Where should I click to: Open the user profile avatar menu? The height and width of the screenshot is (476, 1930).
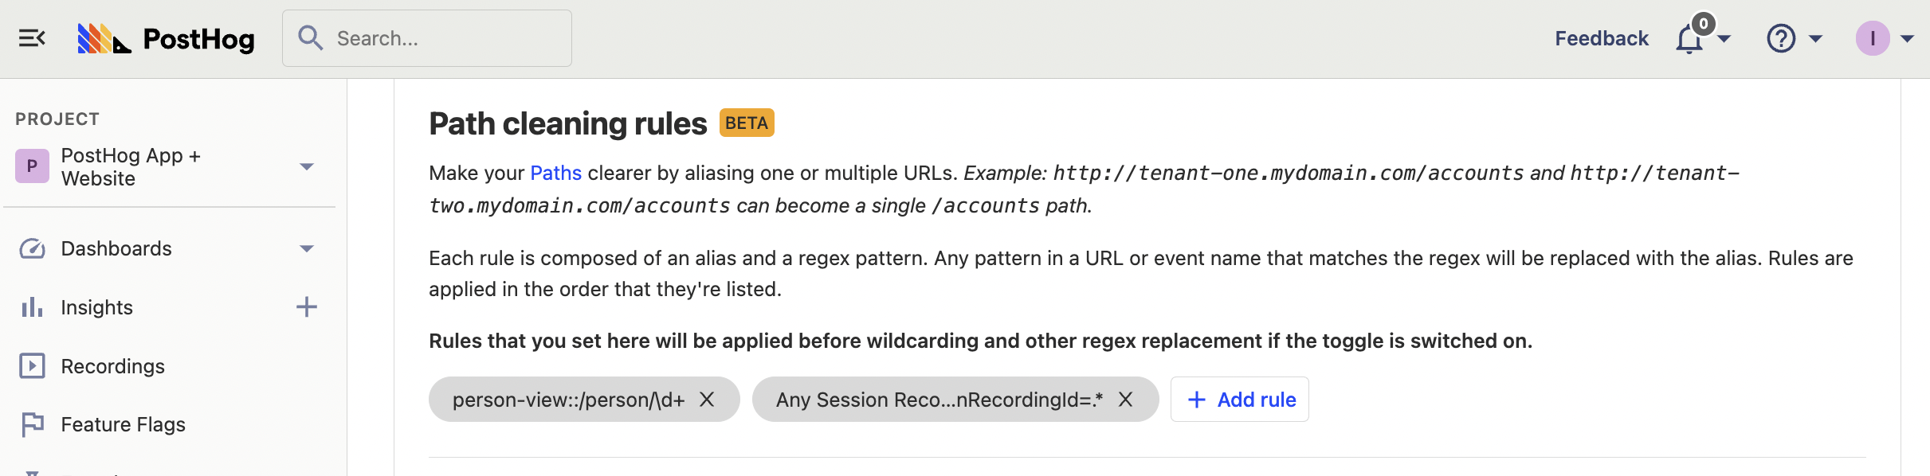(x=1872, y=38)
